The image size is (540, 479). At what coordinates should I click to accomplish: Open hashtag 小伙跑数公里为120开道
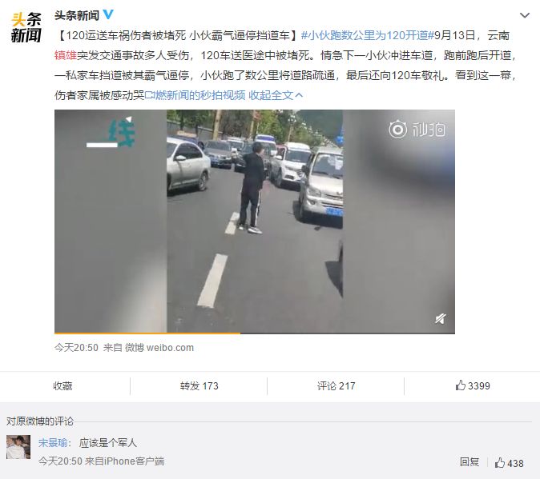click(368, 35)
